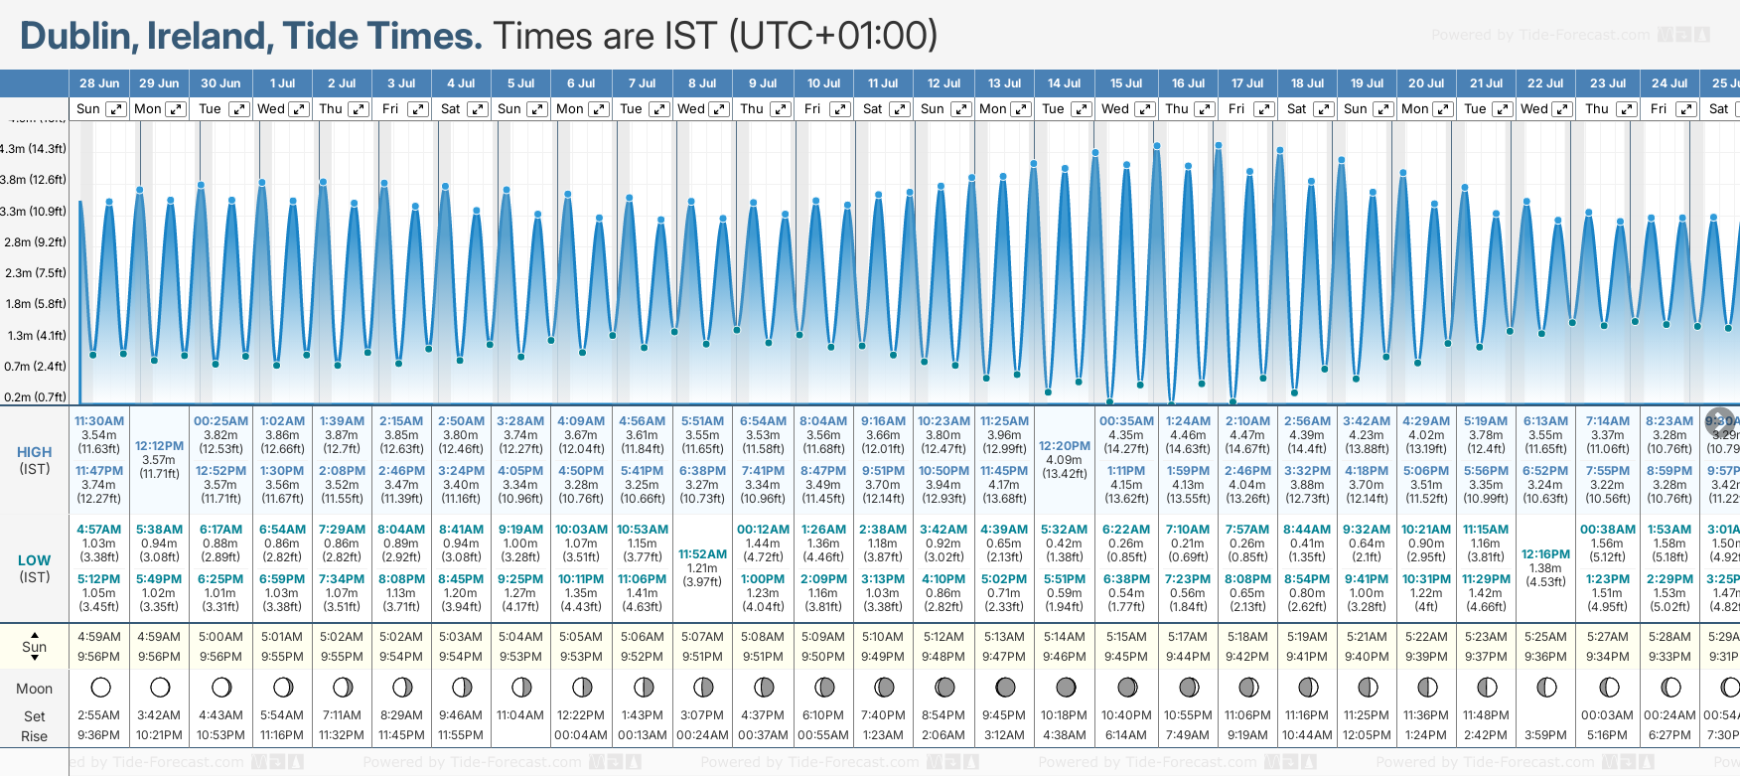
Task: Expand the Thu 16 Jul day view icon
Action: tap(1205, 109)
